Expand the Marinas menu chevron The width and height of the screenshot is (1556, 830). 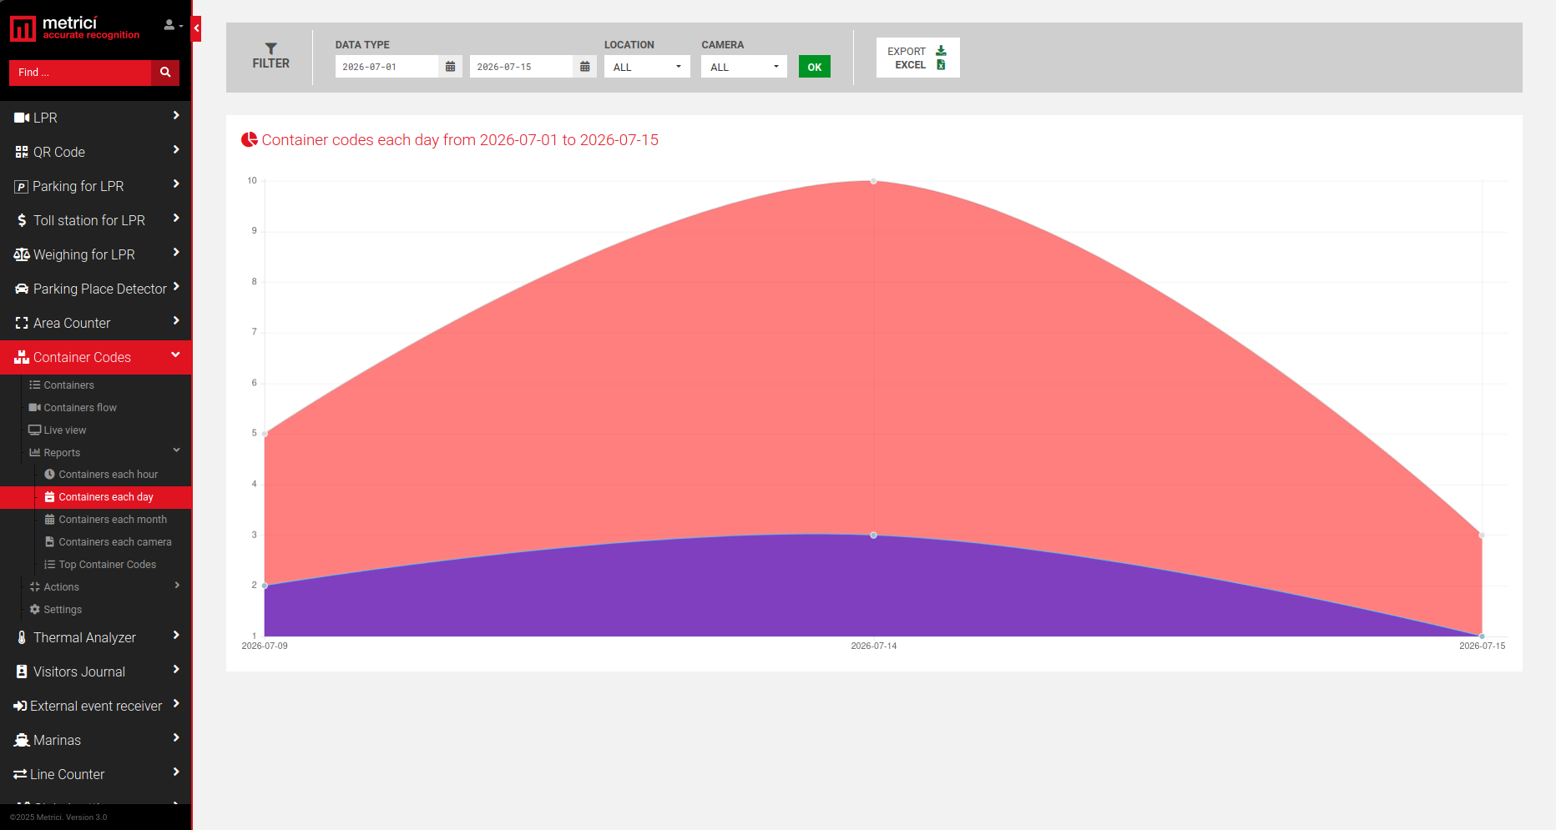(x=176, y=738)
